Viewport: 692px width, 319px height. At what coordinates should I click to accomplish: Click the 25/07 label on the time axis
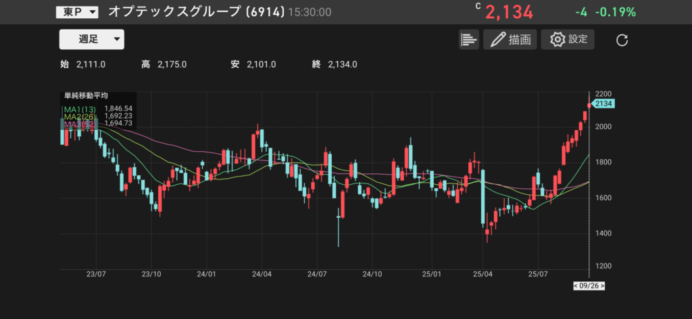[537, 275]
